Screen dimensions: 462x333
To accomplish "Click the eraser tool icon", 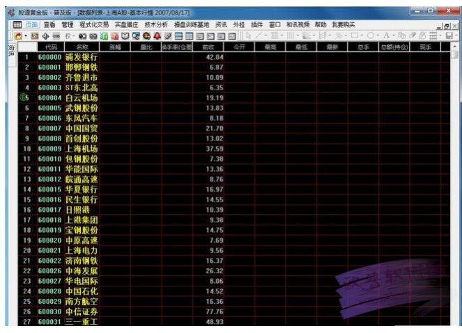I will click(x=413, y=35).
